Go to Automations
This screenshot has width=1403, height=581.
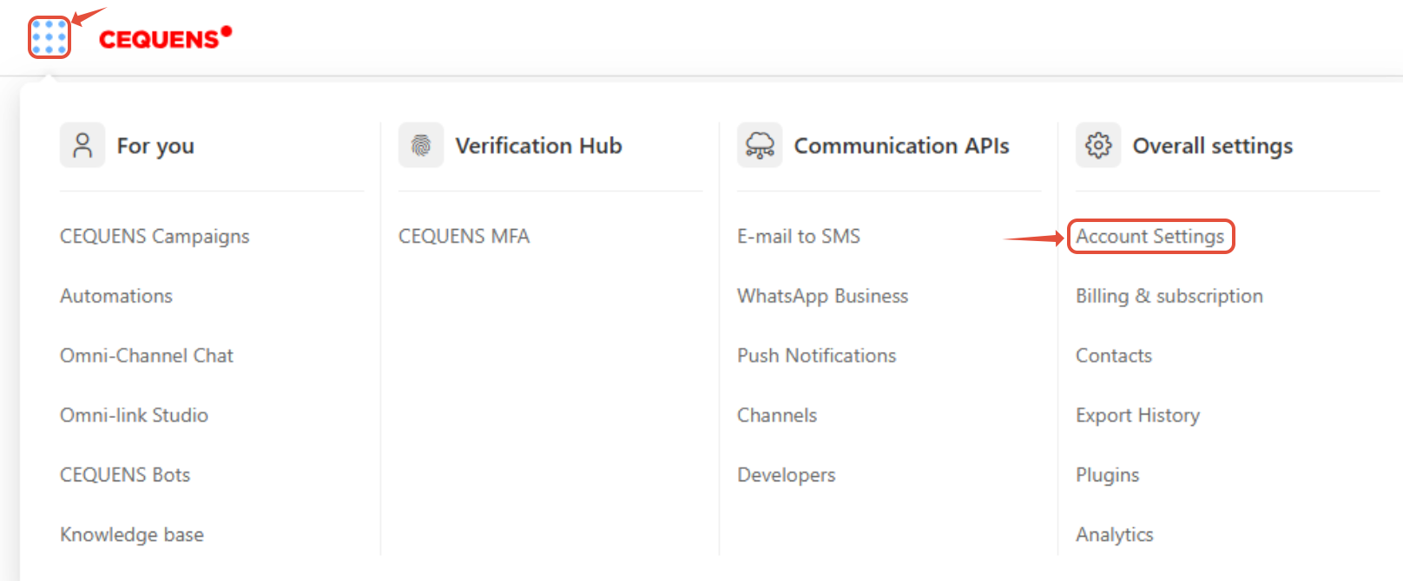tap(116, 296)
